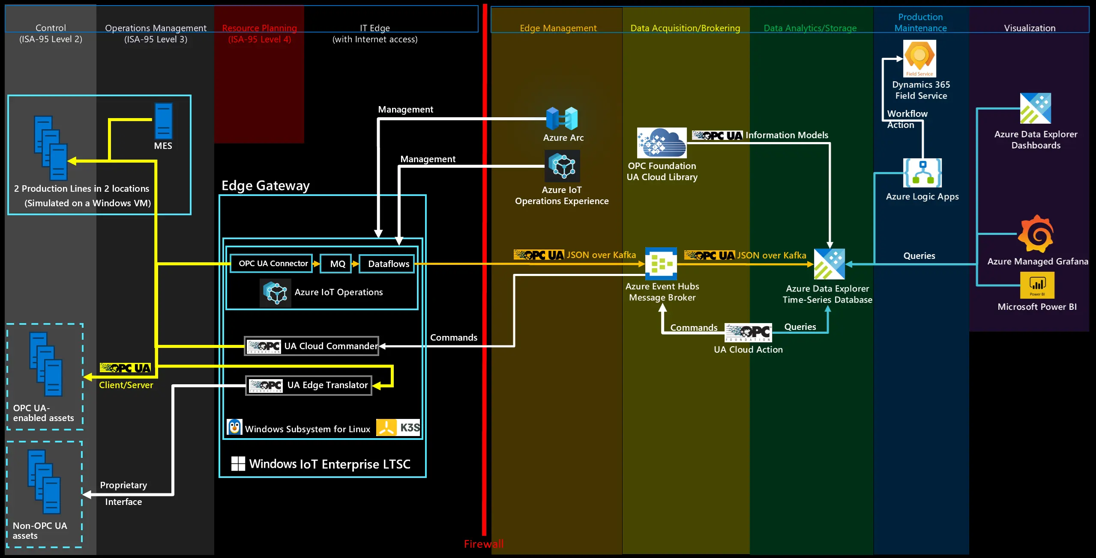
Task: Click the Dynamics 365 Field Service icon
Action: [x=919, y=59]
